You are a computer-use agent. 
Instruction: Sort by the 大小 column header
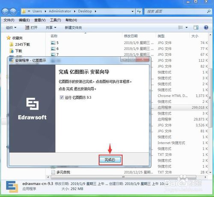coord(195,36)
